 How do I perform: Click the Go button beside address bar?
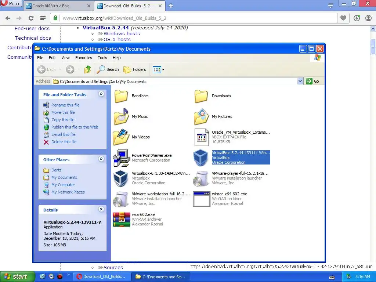[x=312, y=81]
